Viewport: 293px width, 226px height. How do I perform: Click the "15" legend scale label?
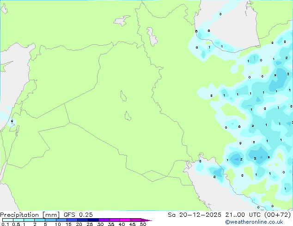pos(68,224)
